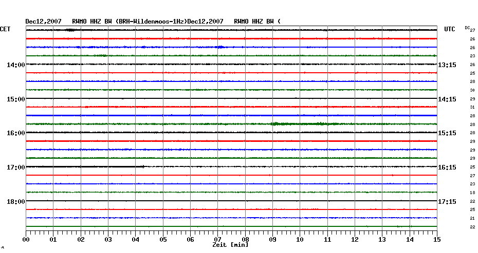
Task: Select minute label 08 on time axis
Action: 245,240
